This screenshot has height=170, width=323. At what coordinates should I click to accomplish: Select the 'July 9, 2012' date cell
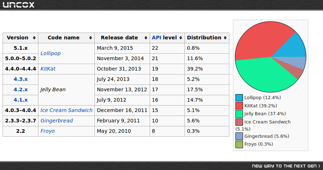pyautogui.click(x=122, y=100)
